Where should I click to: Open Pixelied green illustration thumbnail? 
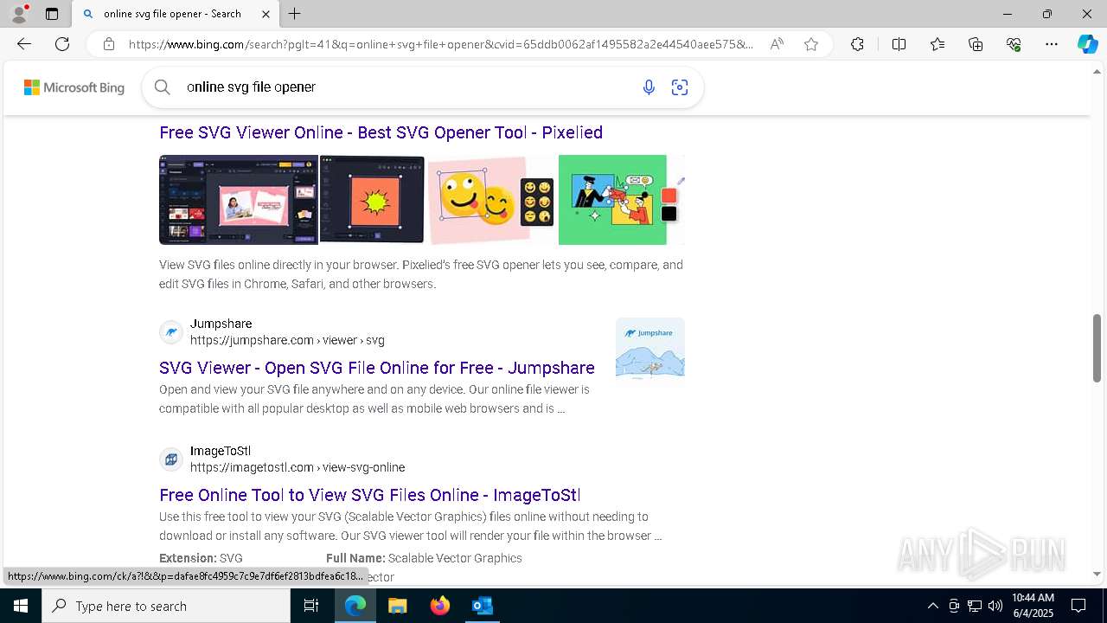click(x=621, y=200)
